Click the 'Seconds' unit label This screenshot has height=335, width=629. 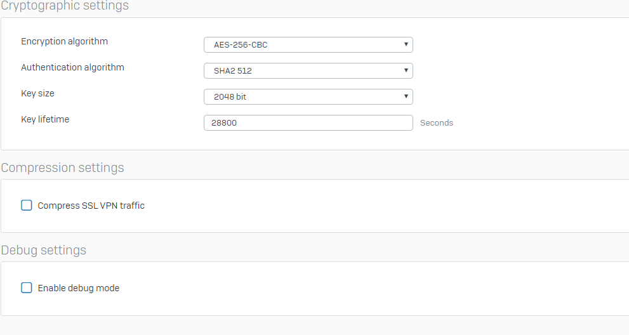pos(437,123)
